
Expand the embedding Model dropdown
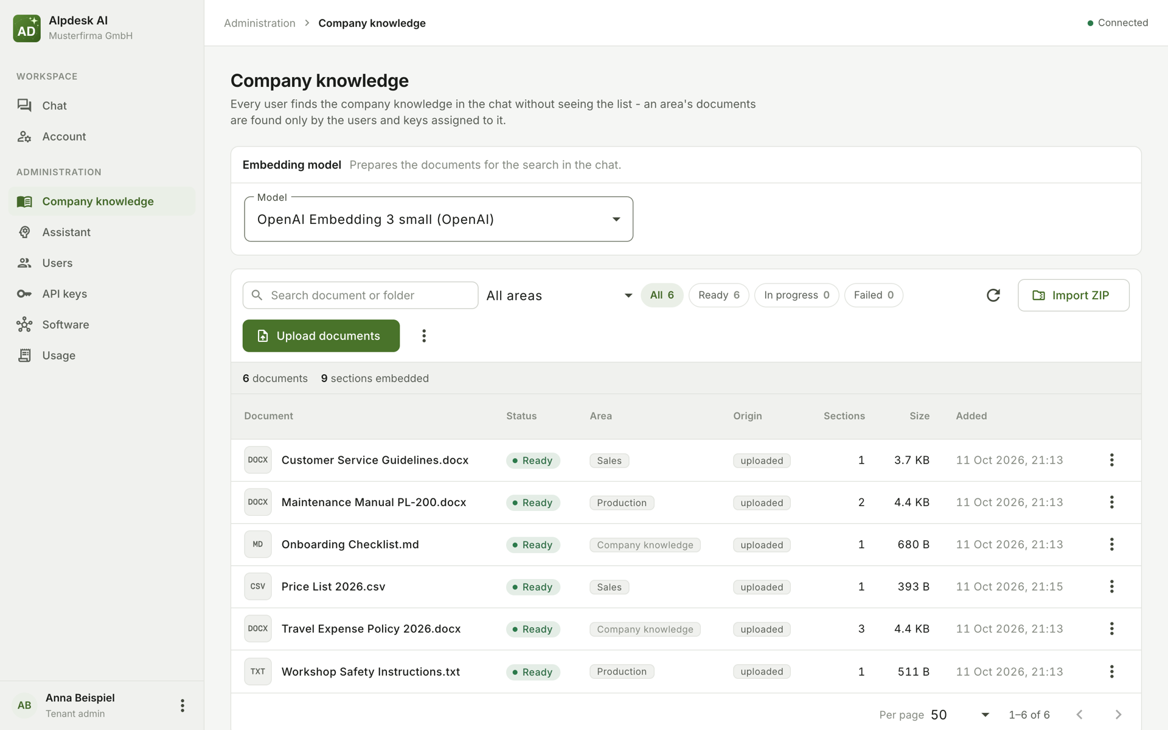(438, 219)
